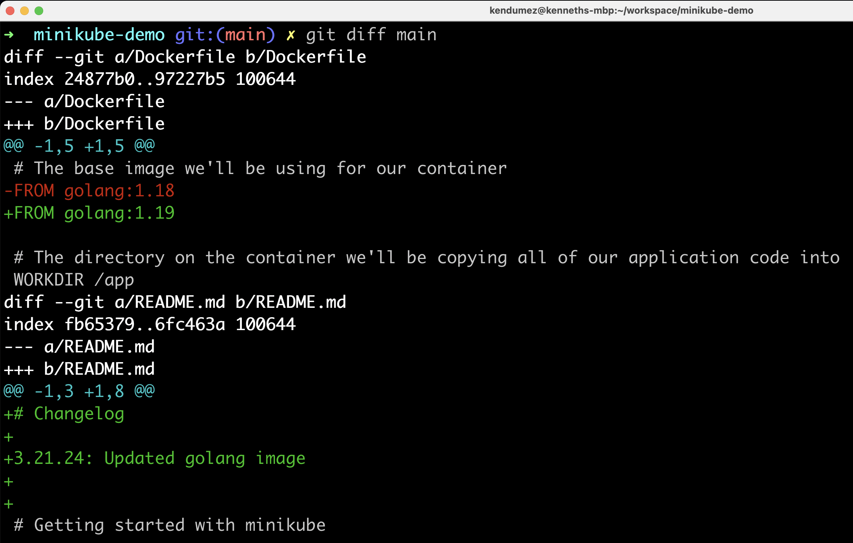Select the hunk header '@@ -1,5 +1,5 @@'
Image resolution: width=853 pixels, height=543 pixels.
(78, 146)
